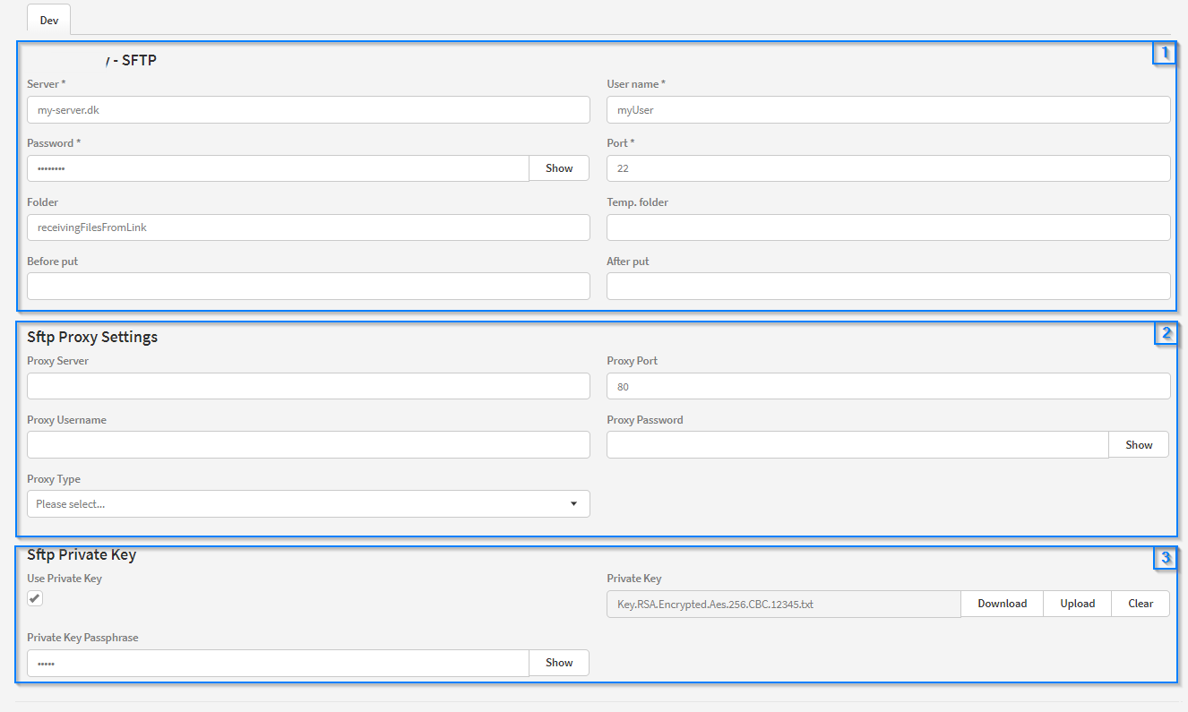Click the After put field
Screen dimensions: 1188x712
coord(888,287)
